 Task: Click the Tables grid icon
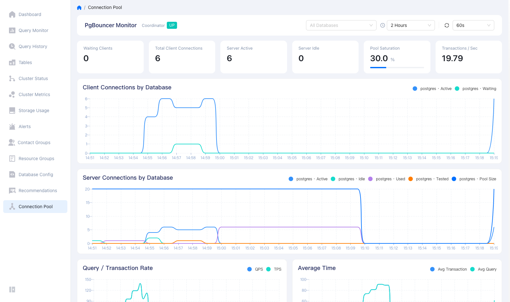(x=12, y=62)
